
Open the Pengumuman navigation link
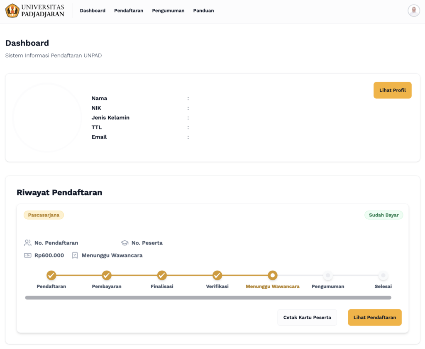point(168,11)
